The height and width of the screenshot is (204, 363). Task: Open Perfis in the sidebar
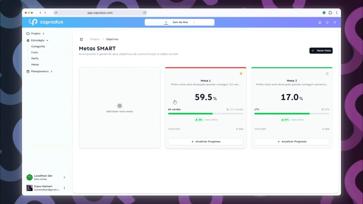click(x=35, y=58)
